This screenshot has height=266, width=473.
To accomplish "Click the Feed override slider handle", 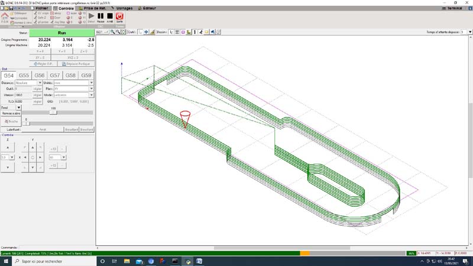I will pos(53,112).
